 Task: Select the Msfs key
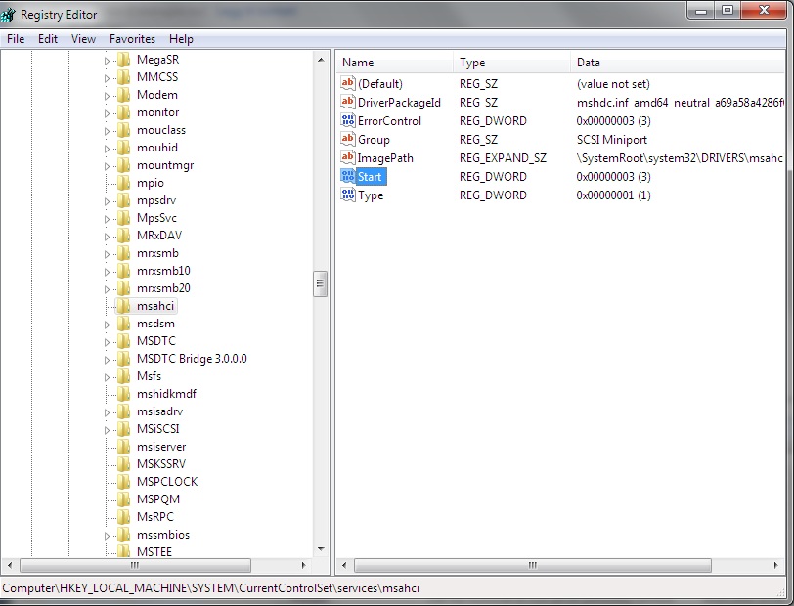149,376
